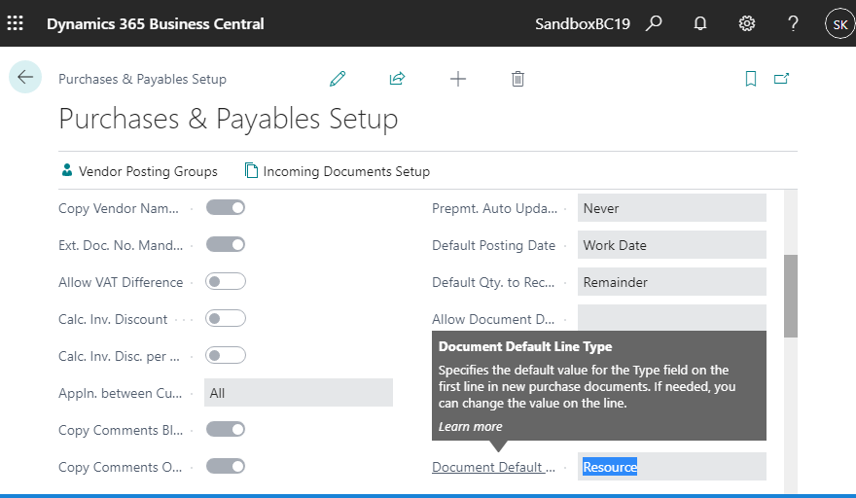Image resolution: width=856 pixels, height=498 pixels.
Task: Open the app launcher waffle menu
Action: pos(16,23)
